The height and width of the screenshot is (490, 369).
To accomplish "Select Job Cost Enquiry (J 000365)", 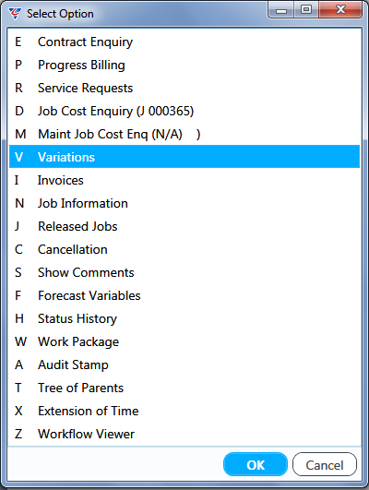I will click(x=184, y=112).
